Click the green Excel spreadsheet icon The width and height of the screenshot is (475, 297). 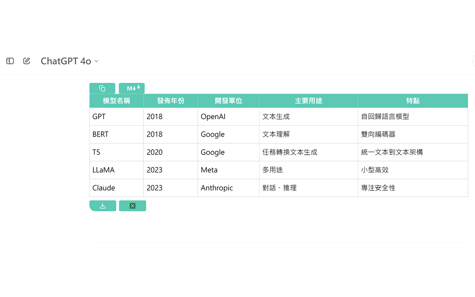coord(132,205)
